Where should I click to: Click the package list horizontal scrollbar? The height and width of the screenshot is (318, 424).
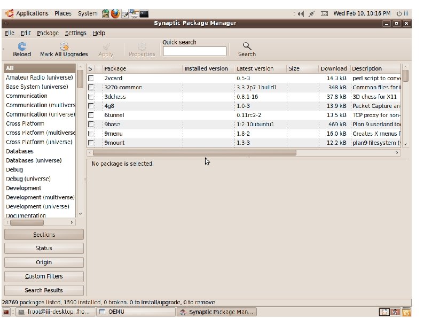click(194, 153)
